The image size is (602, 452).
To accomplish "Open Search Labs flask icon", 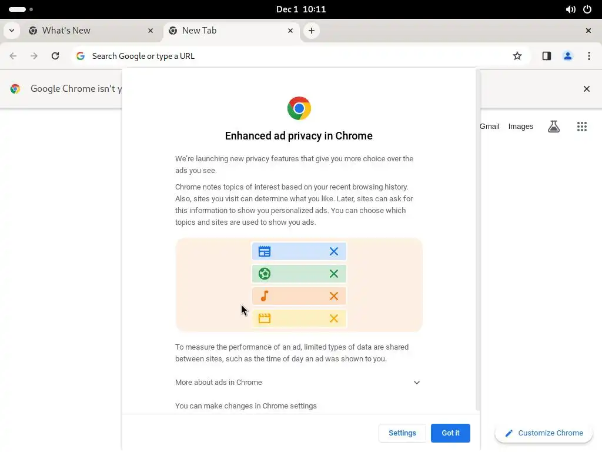I will coord(554,127).
